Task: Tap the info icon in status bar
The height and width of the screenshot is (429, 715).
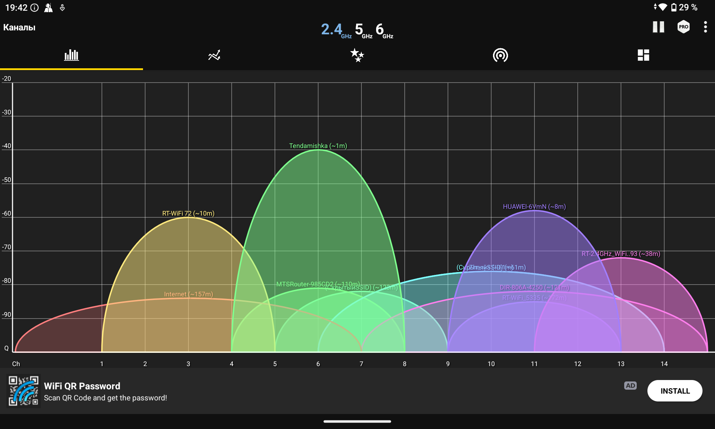Action: click(x=35, y=8)
